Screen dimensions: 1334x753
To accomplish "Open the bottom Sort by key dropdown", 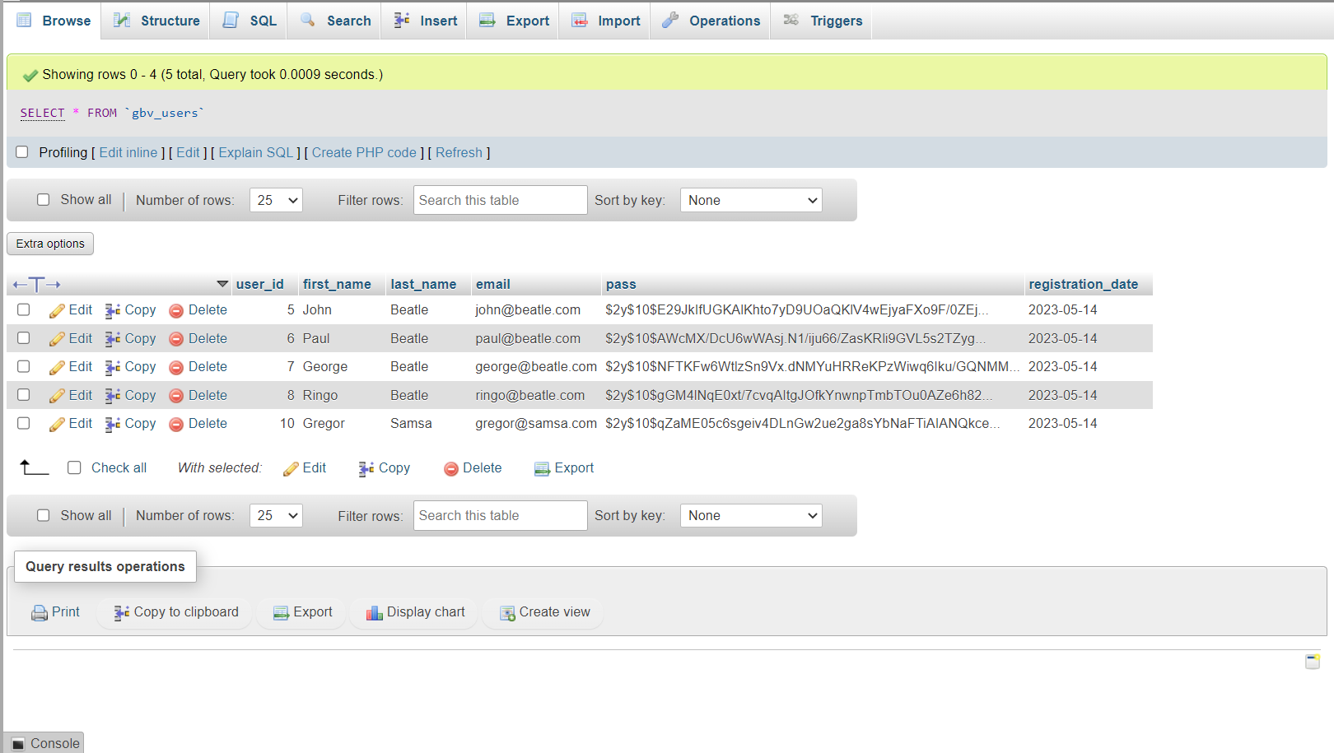I will [751, 515].
